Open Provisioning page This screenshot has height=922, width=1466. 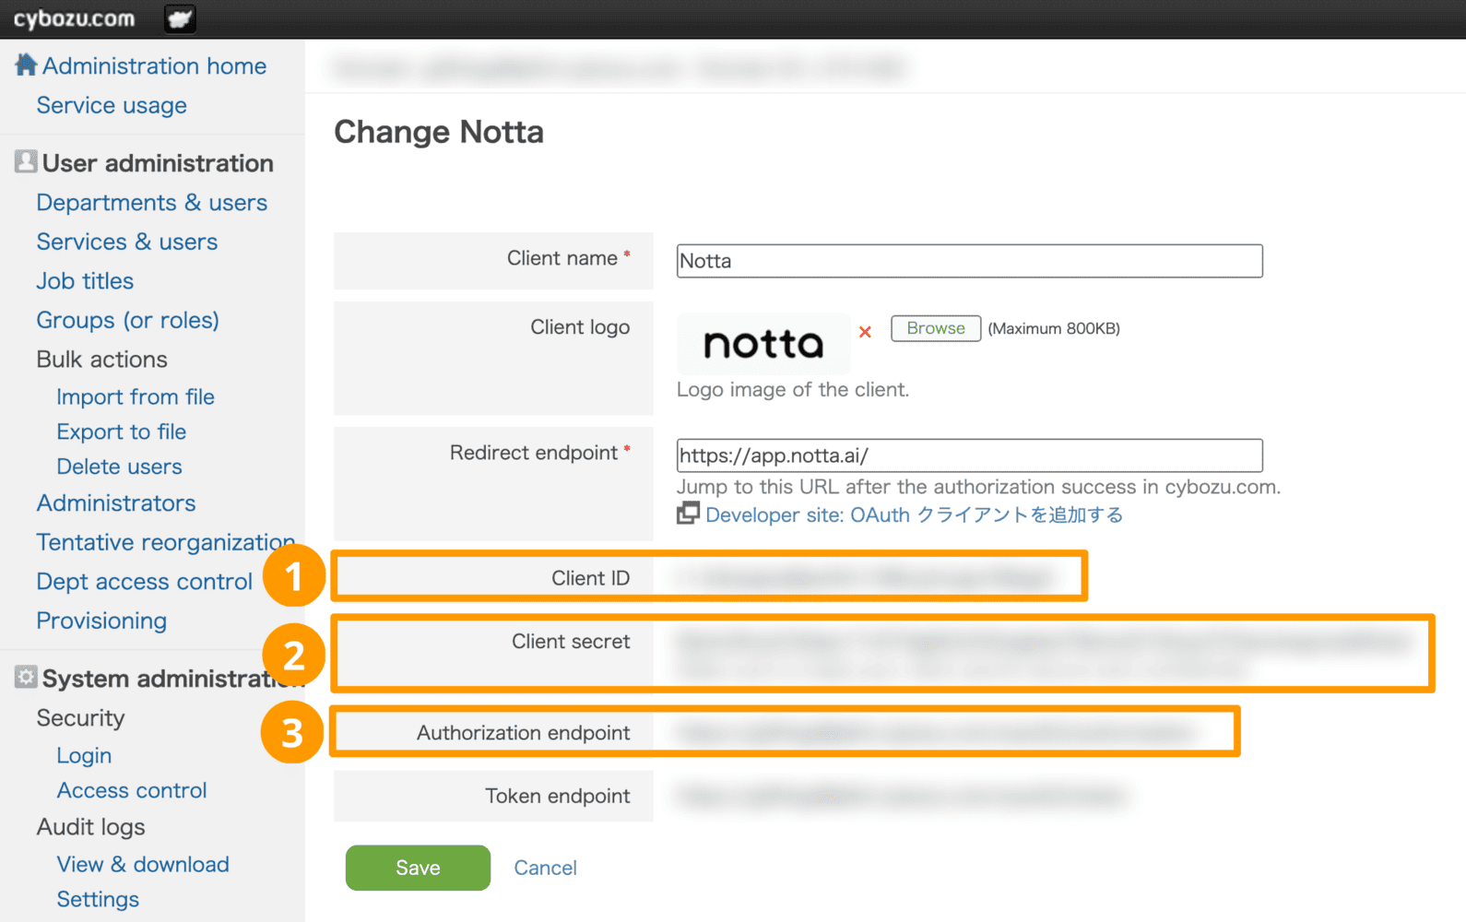(x=101, y=621)
